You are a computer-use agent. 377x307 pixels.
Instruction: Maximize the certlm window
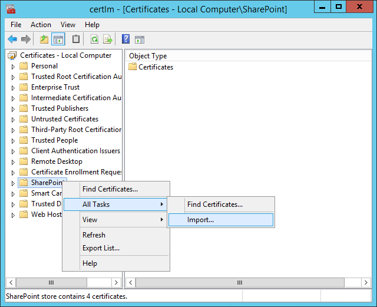339,6
